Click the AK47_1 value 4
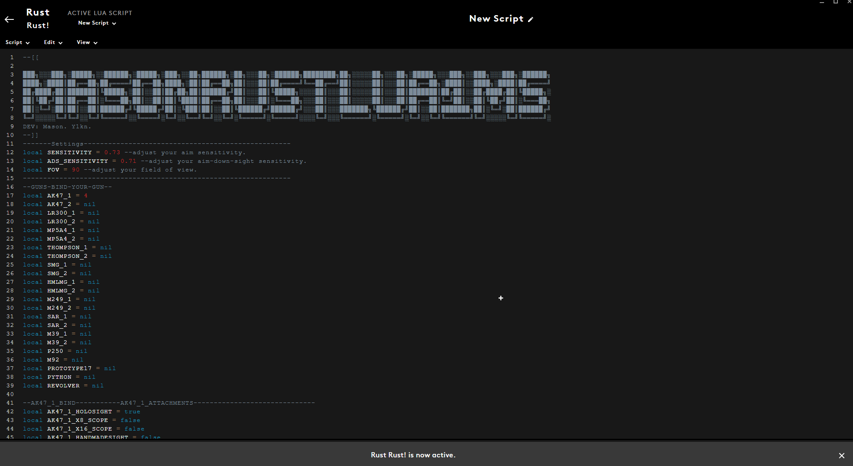This screenshot has height=466, width=853. [x=86, y=195]
